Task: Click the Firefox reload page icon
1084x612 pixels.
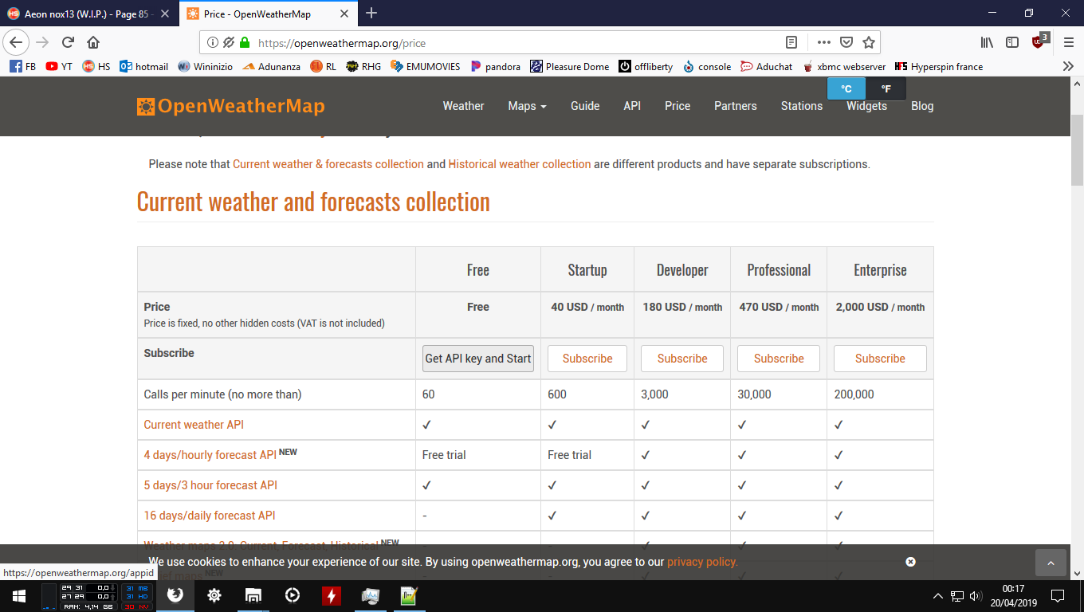Action: [68, 42]
